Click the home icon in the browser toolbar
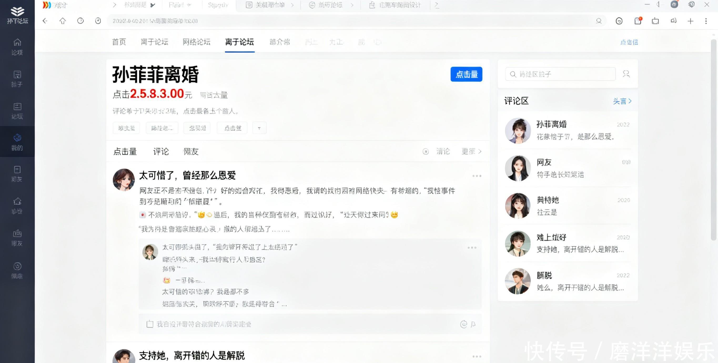718x363 pixels. tap(63, 21)
